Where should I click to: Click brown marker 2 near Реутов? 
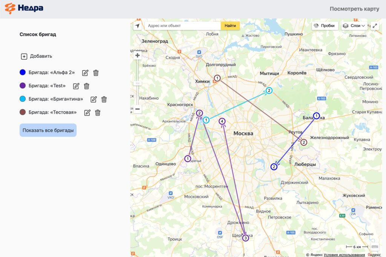pos(304,142)
